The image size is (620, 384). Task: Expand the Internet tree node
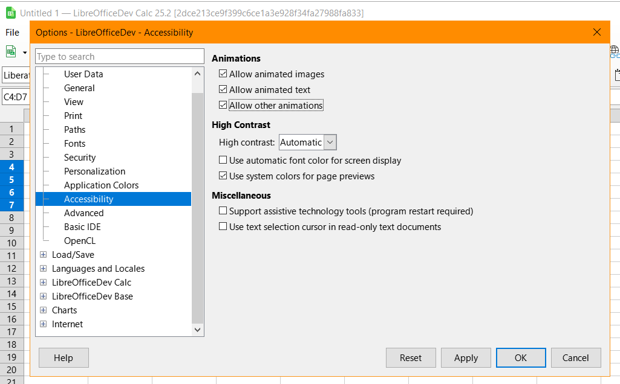44,324
